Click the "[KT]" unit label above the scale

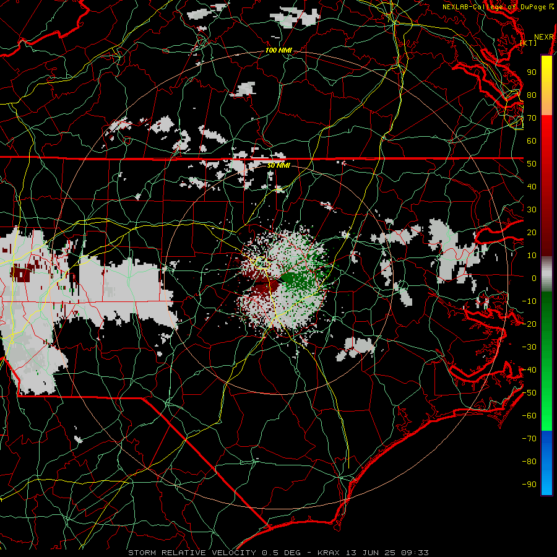coord(529,43)
